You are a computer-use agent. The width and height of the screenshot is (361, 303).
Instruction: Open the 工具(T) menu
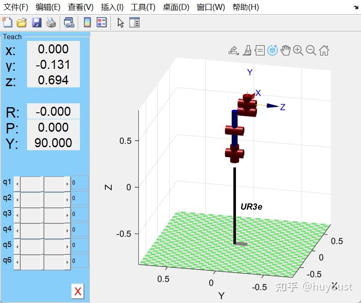click(x=143, y=7)
